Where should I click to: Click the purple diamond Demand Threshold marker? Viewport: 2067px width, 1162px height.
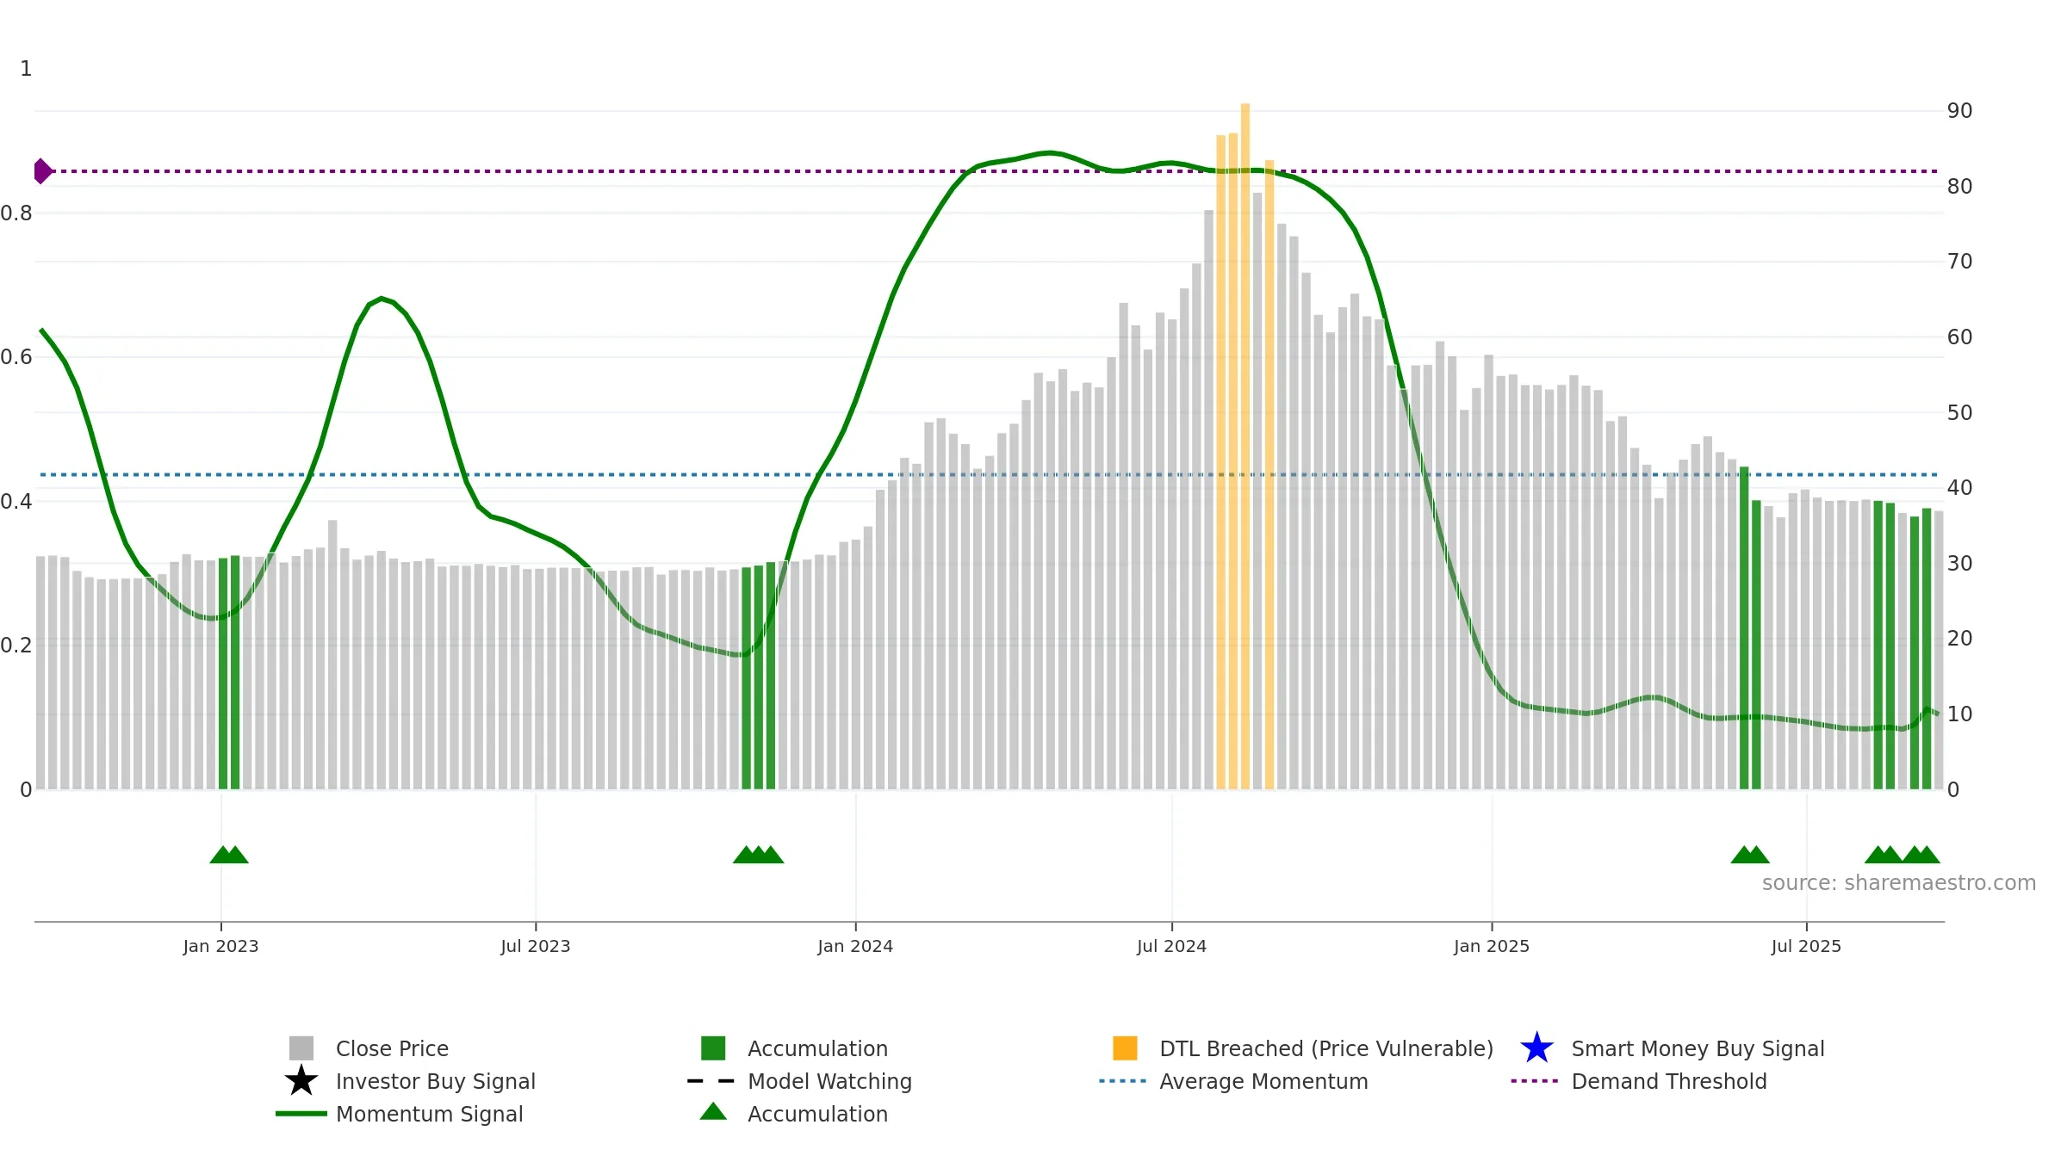coord(42,171)
